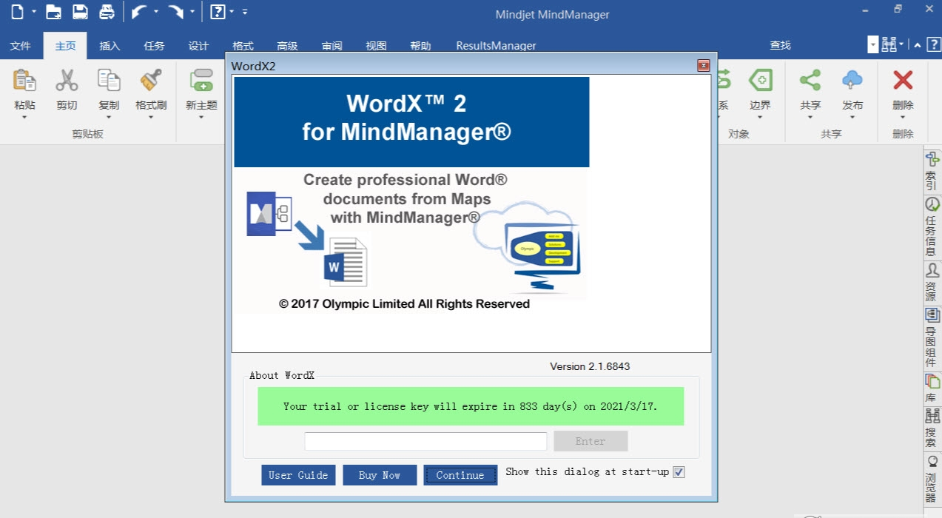
Task: Click the license key input field in WordX2 dialog
Action: point(425,441)
